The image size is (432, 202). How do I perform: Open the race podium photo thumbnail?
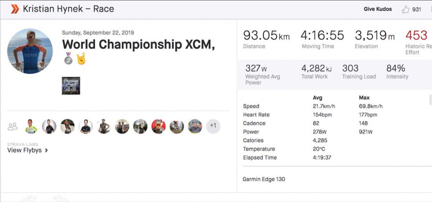click(71, 86)
